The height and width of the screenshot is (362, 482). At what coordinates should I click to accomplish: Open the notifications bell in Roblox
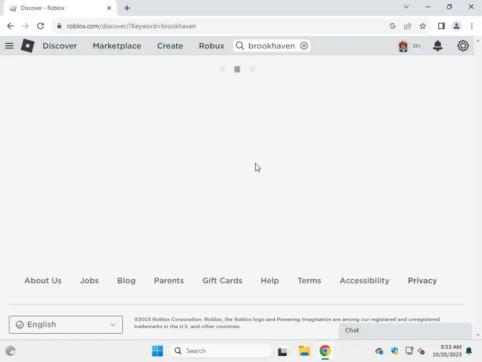coord(438,46)
